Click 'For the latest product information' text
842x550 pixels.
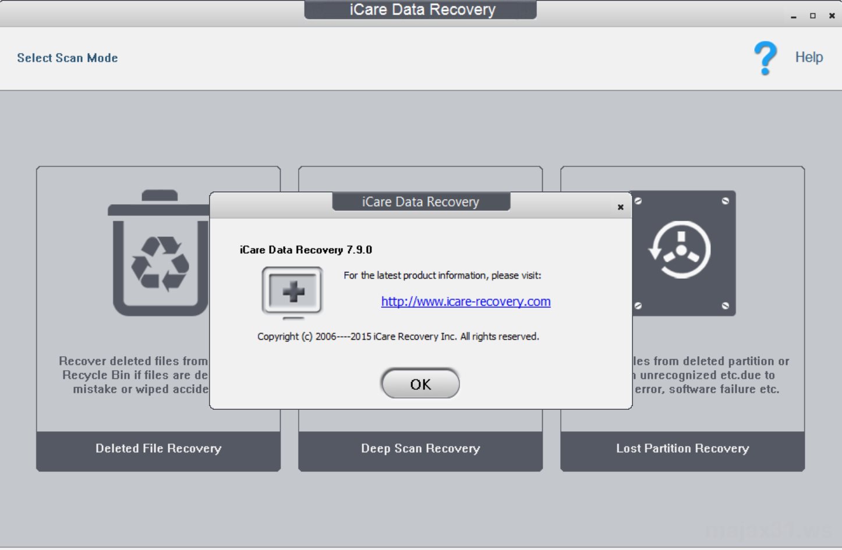tap(443, 275)
